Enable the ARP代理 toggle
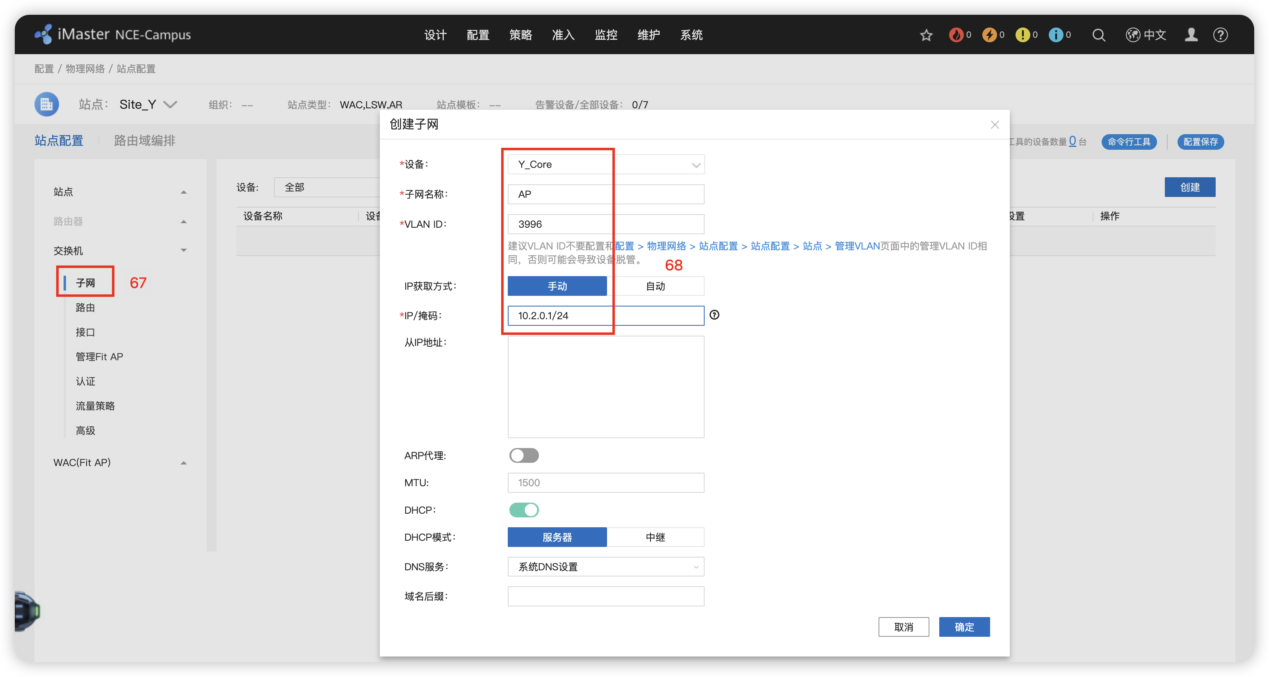The height and width of the screenshot is (677, 1269). point(524,455)
